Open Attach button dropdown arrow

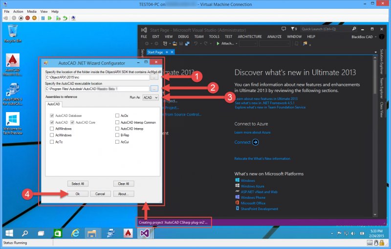pos(237,44)
